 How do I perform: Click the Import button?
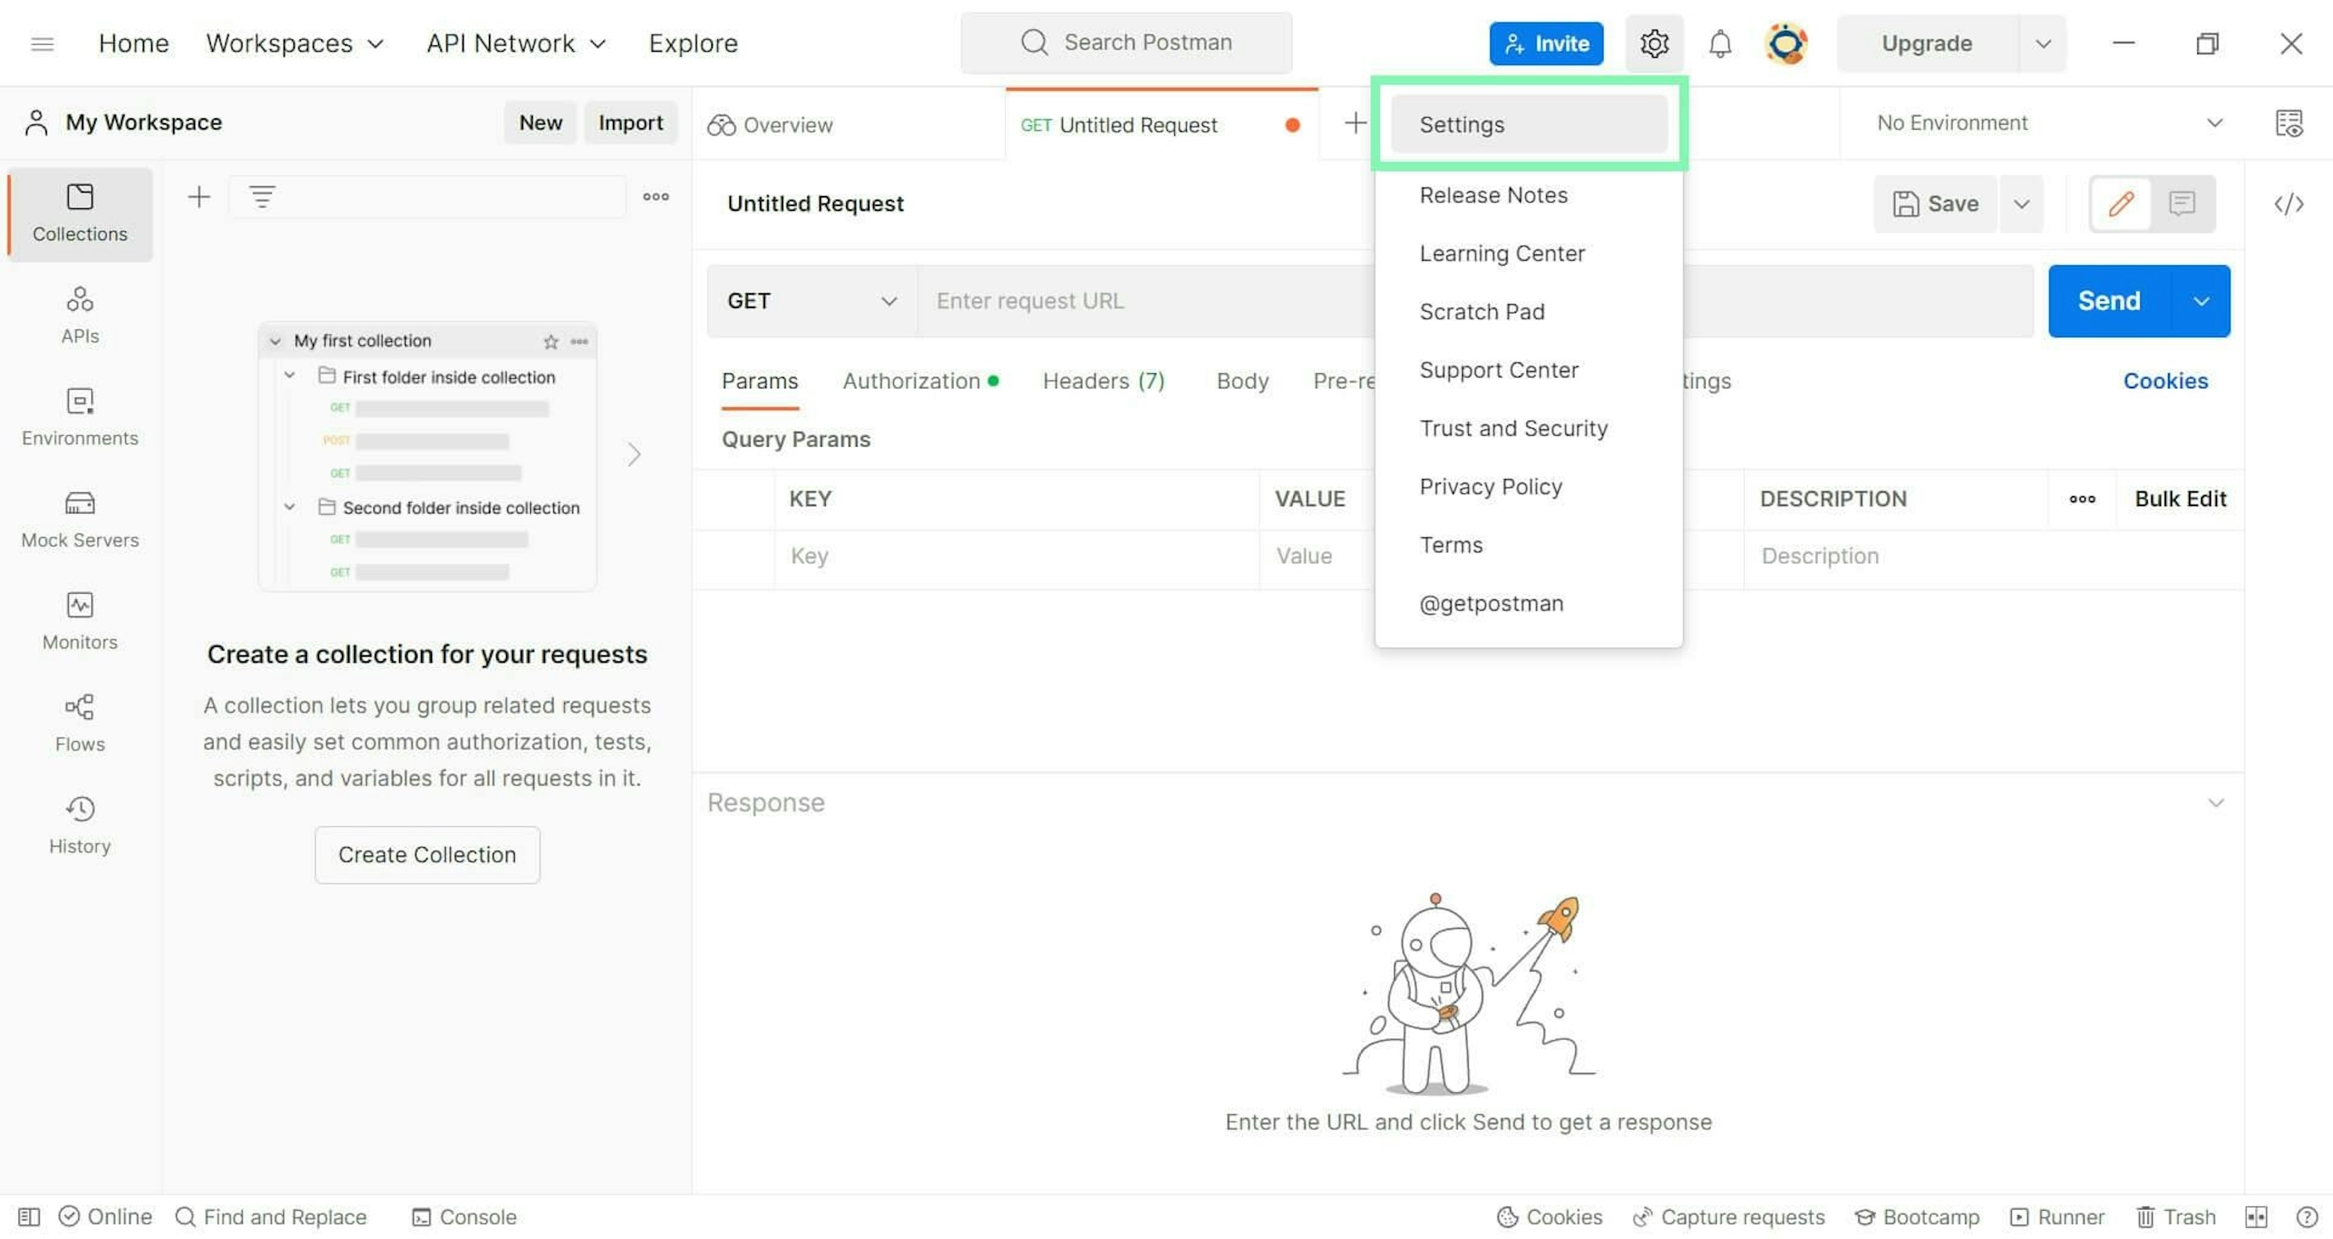(x=631, y=122)
